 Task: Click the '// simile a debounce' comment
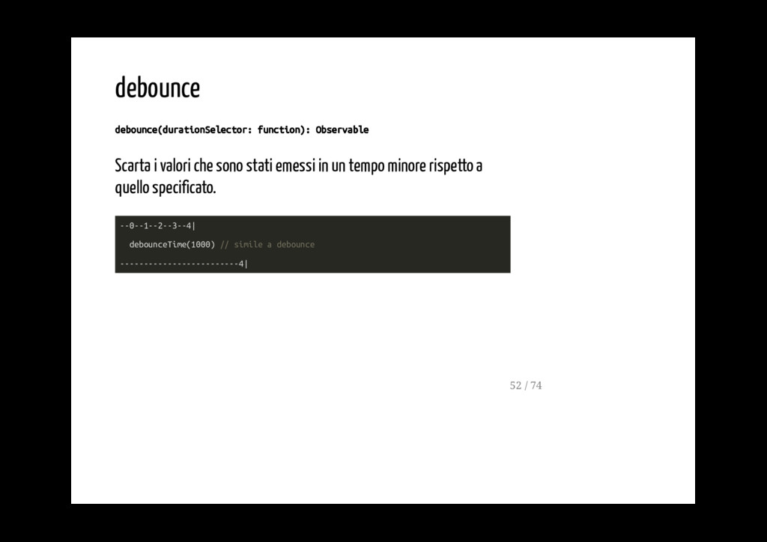(x=267, y=244)
